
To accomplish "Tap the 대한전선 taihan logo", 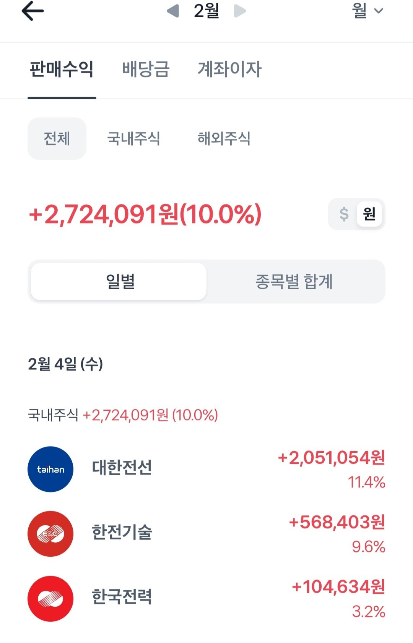I will pos(50,469).
